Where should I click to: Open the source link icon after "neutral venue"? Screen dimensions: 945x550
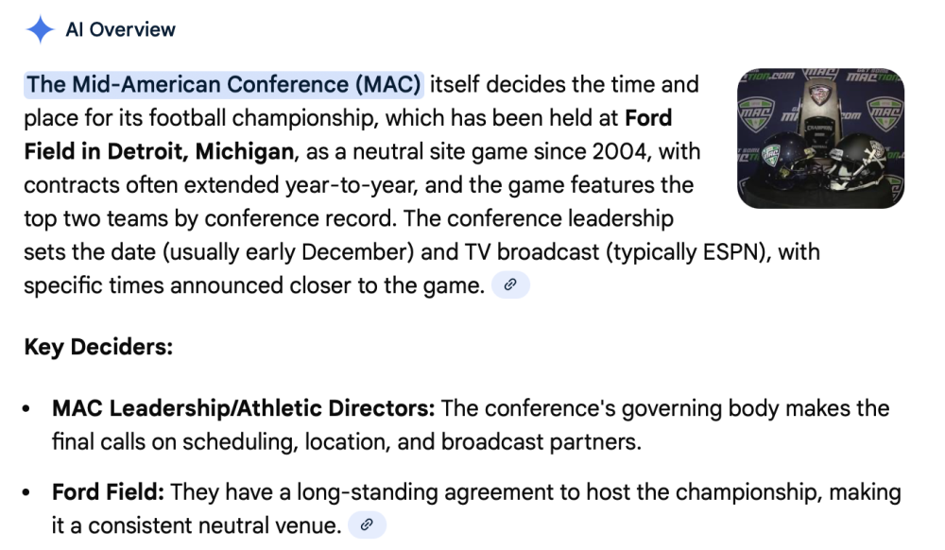click(x=367, y=524)
